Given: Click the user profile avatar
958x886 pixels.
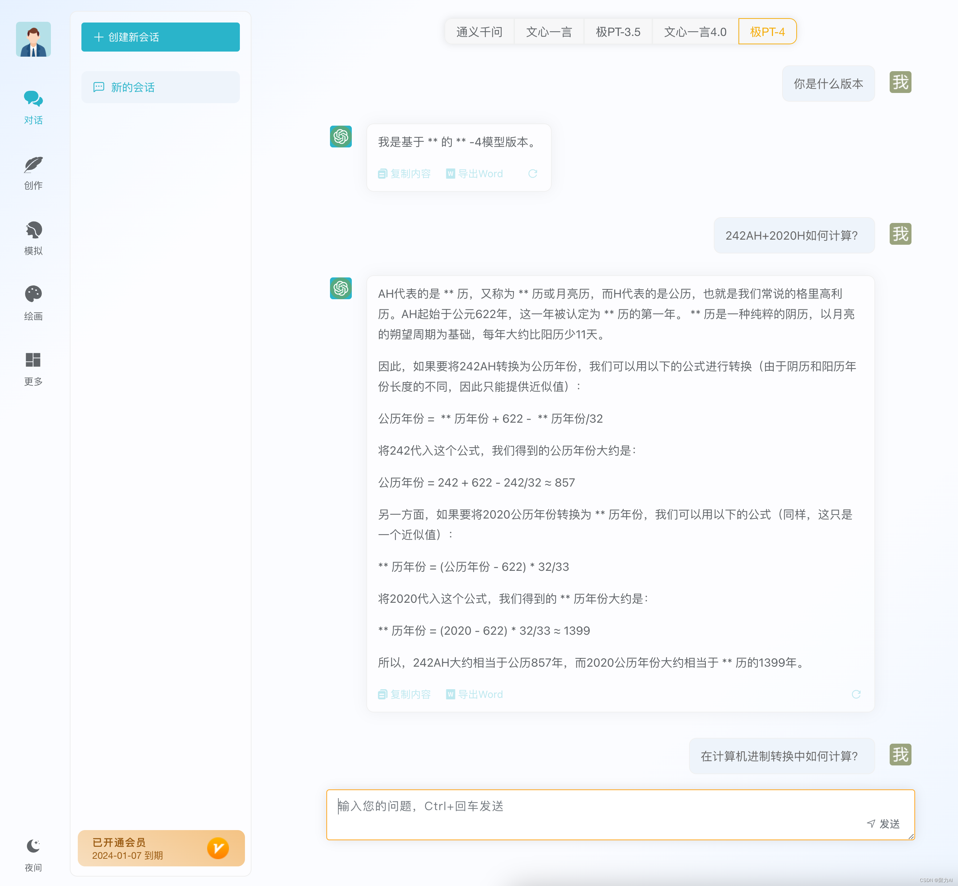Looking at the screenshot, I should (x=33, y=39).
